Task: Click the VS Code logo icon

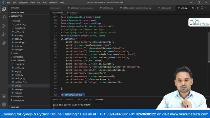Action: pyautogui.click(x=3, y=3)
